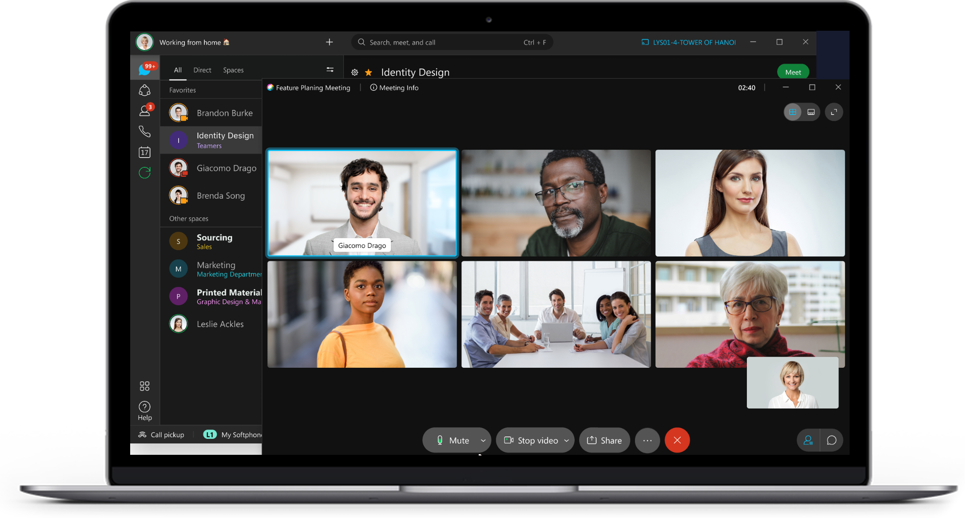Viewport: 976px width, 518px height.
Task: Switch to the Spaces tab
Action: click(x=233, y=70)
